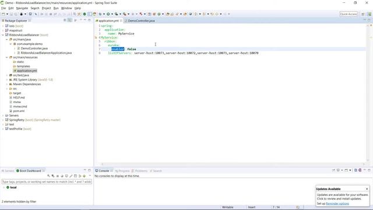The image size is (373, 210).
Task: Select the Progress tab
Action: point(122,171)
